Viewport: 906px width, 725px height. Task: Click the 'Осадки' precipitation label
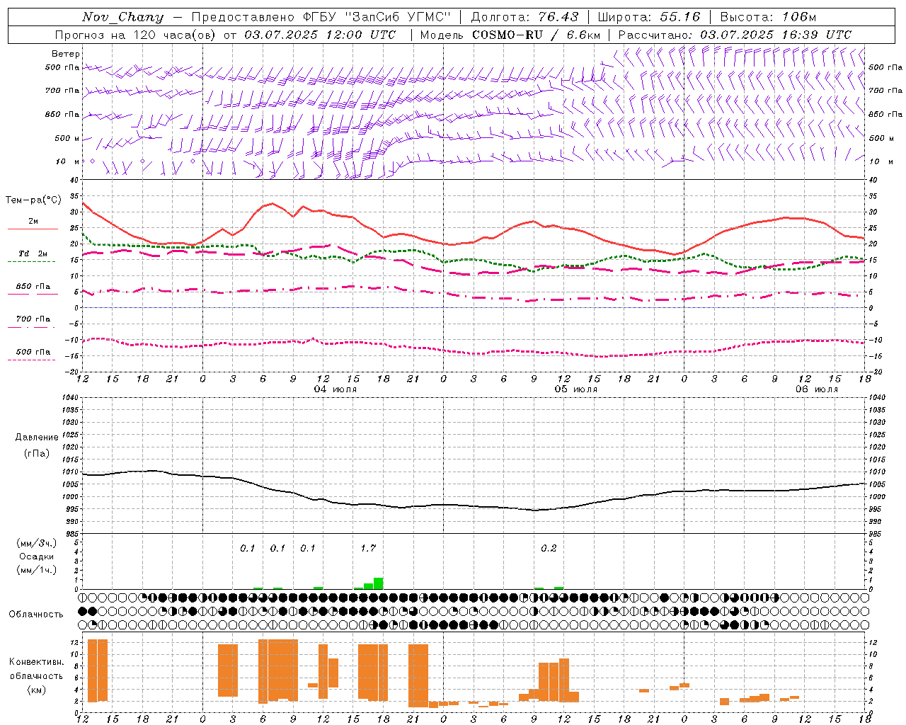(36, 556)
